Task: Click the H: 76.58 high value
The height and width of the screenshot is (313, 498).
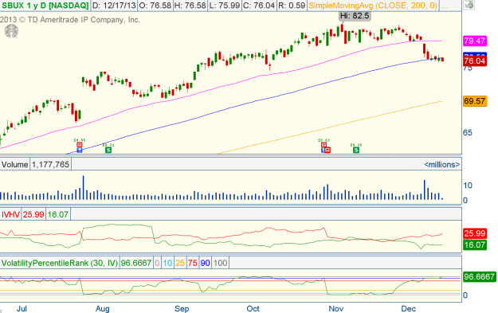Action: [x=190, y=6]
